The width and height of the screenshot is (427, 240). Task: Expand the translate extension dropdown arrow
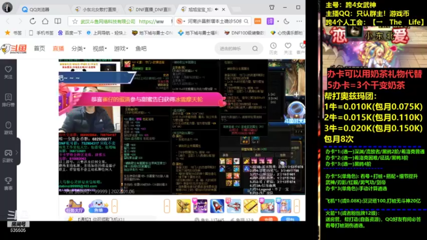click(x=278, y=21)
